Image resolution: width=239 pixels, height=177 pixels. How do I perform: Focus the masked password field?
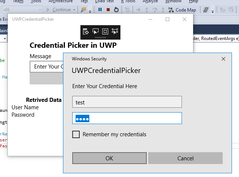pyautogui.click(x=127, y=118)
